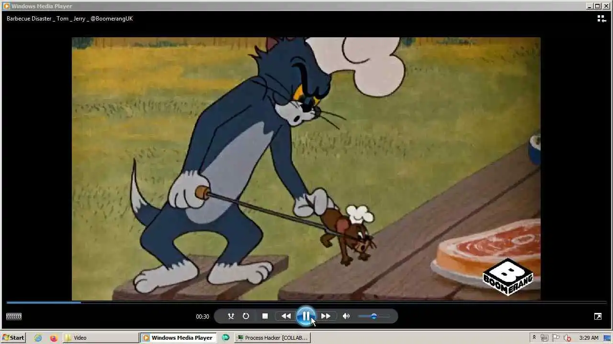Turn on repeat mode

246,316
